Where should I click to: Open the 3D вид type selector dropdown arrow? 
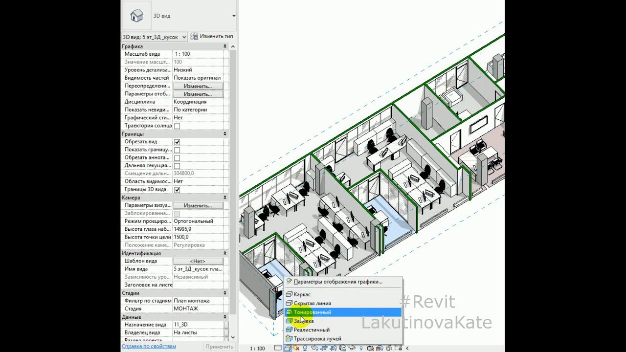click(x=234, y=16)
